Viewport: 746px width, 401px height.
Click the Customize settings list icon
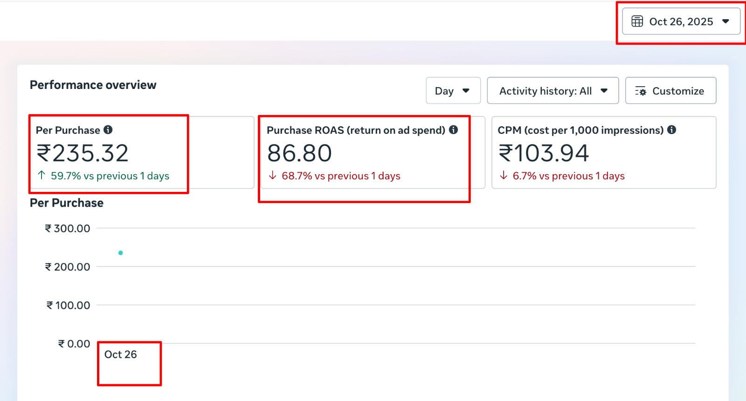click(x=641, y=91)
